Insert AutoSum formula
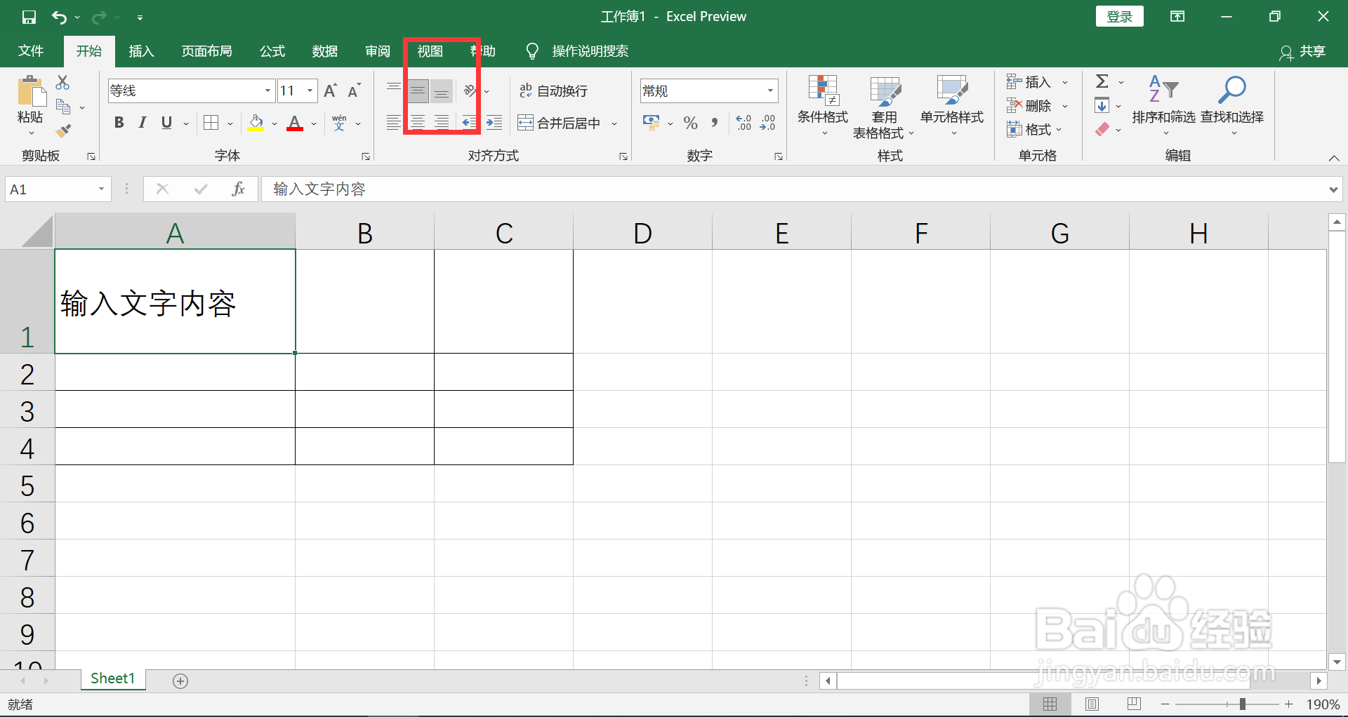1348x717 pixels. 1102,81
